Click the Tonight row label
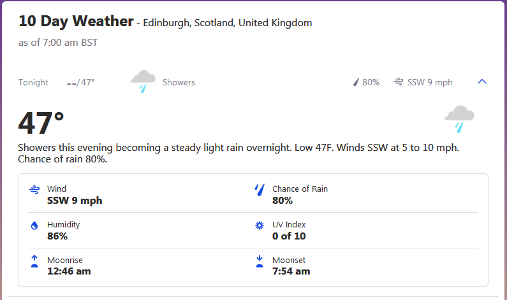 [x=33, y=82]
